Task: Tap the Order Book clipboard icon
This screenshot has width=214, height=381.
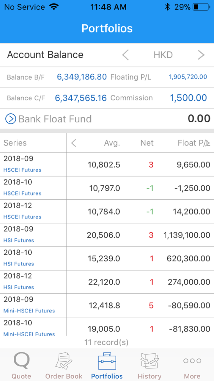Action: 64,361
